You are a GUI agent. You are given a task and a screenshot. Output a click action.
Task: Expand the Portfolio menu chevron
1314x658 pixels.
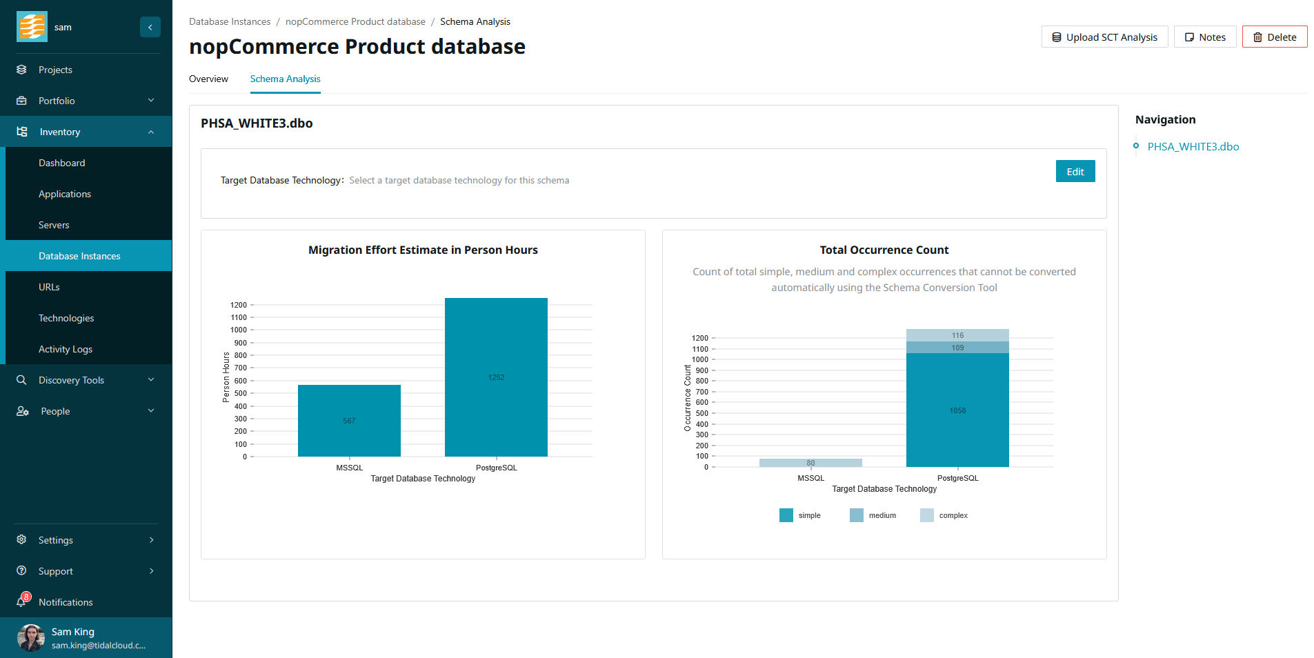(151, 101)
